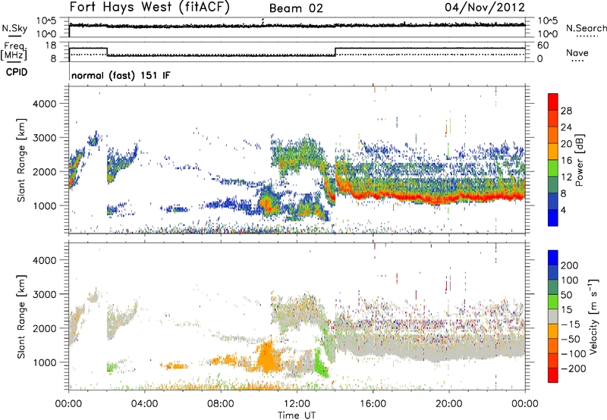Click Velocity colorbar segment between -50 and -100

coord(553,346)
